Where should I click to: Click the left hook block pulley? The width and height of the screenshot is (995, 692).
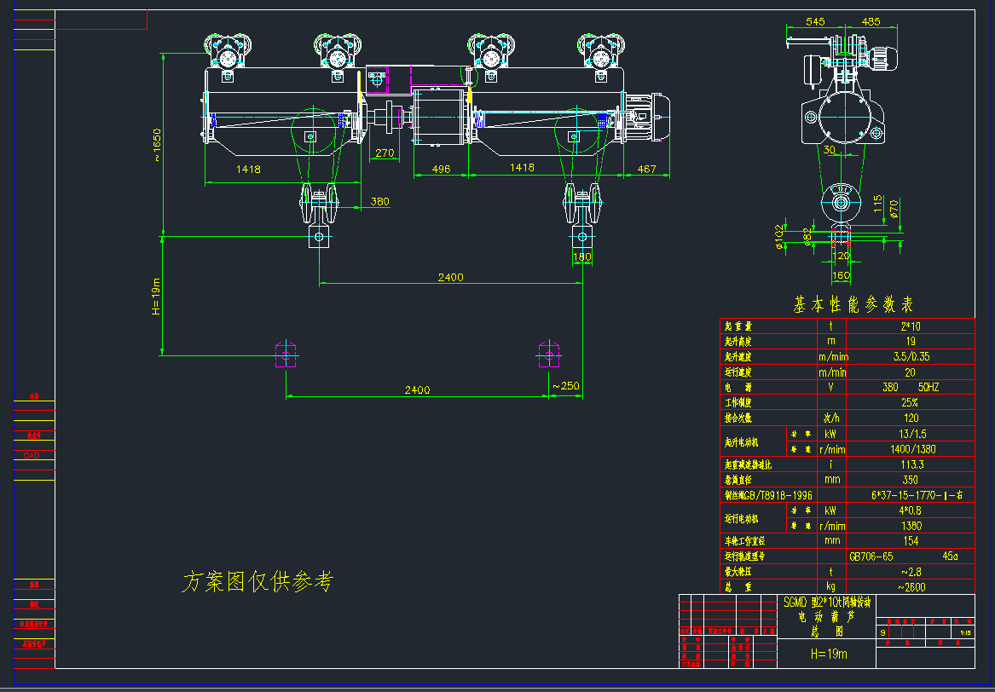tap(320, 205)
